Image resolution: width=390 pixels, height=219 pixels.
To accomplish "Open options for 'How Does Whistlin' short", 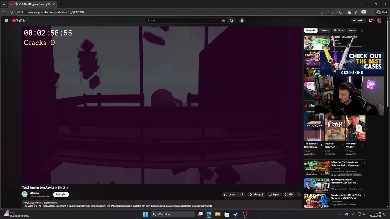I will [363, 145].
